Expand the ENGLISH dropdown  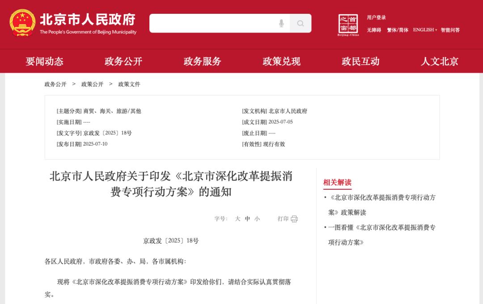[425, 30]
